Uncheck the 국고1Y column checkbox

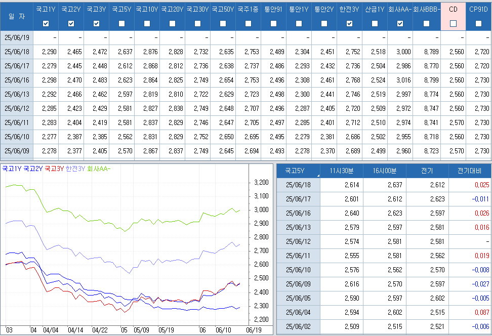(46, 23)
